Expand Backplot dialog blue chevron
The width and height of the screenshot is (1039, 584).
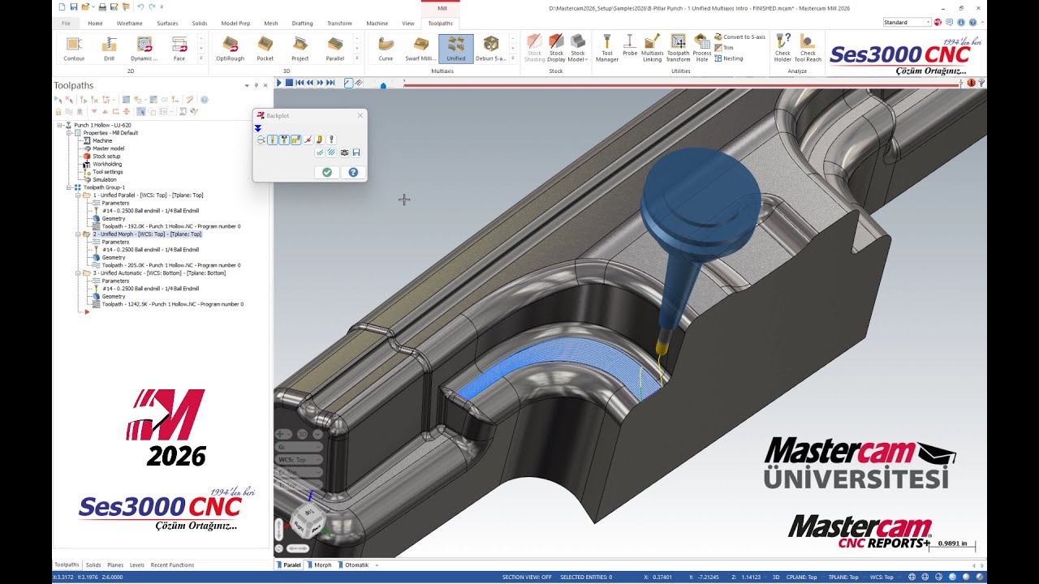click(258, 128)
